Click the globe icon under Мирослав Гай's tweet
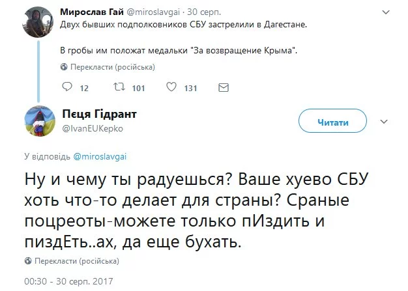The image size is (408, 291). coord(64,67)
